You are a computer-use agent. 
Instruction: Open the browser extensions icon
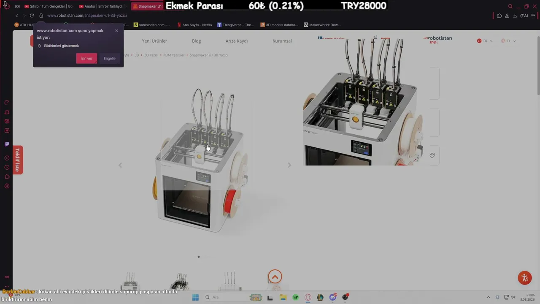(x=499, y=16)
